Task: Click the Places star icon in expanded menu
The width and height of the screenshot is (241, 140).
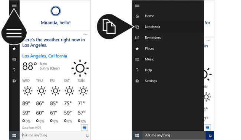Action: (x=137, y=49)
